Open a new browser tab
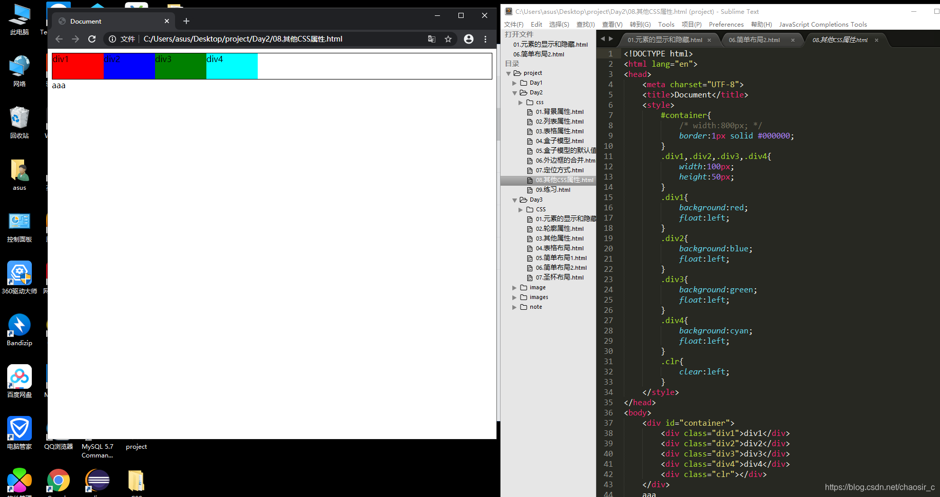 186,21
